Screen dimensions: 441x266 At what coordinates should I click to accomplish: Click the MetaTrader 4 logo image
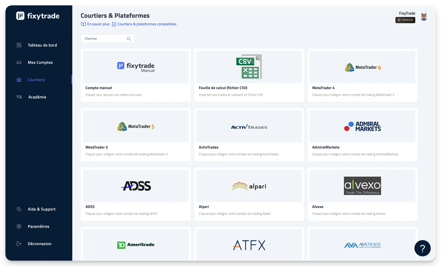(363, 67)
